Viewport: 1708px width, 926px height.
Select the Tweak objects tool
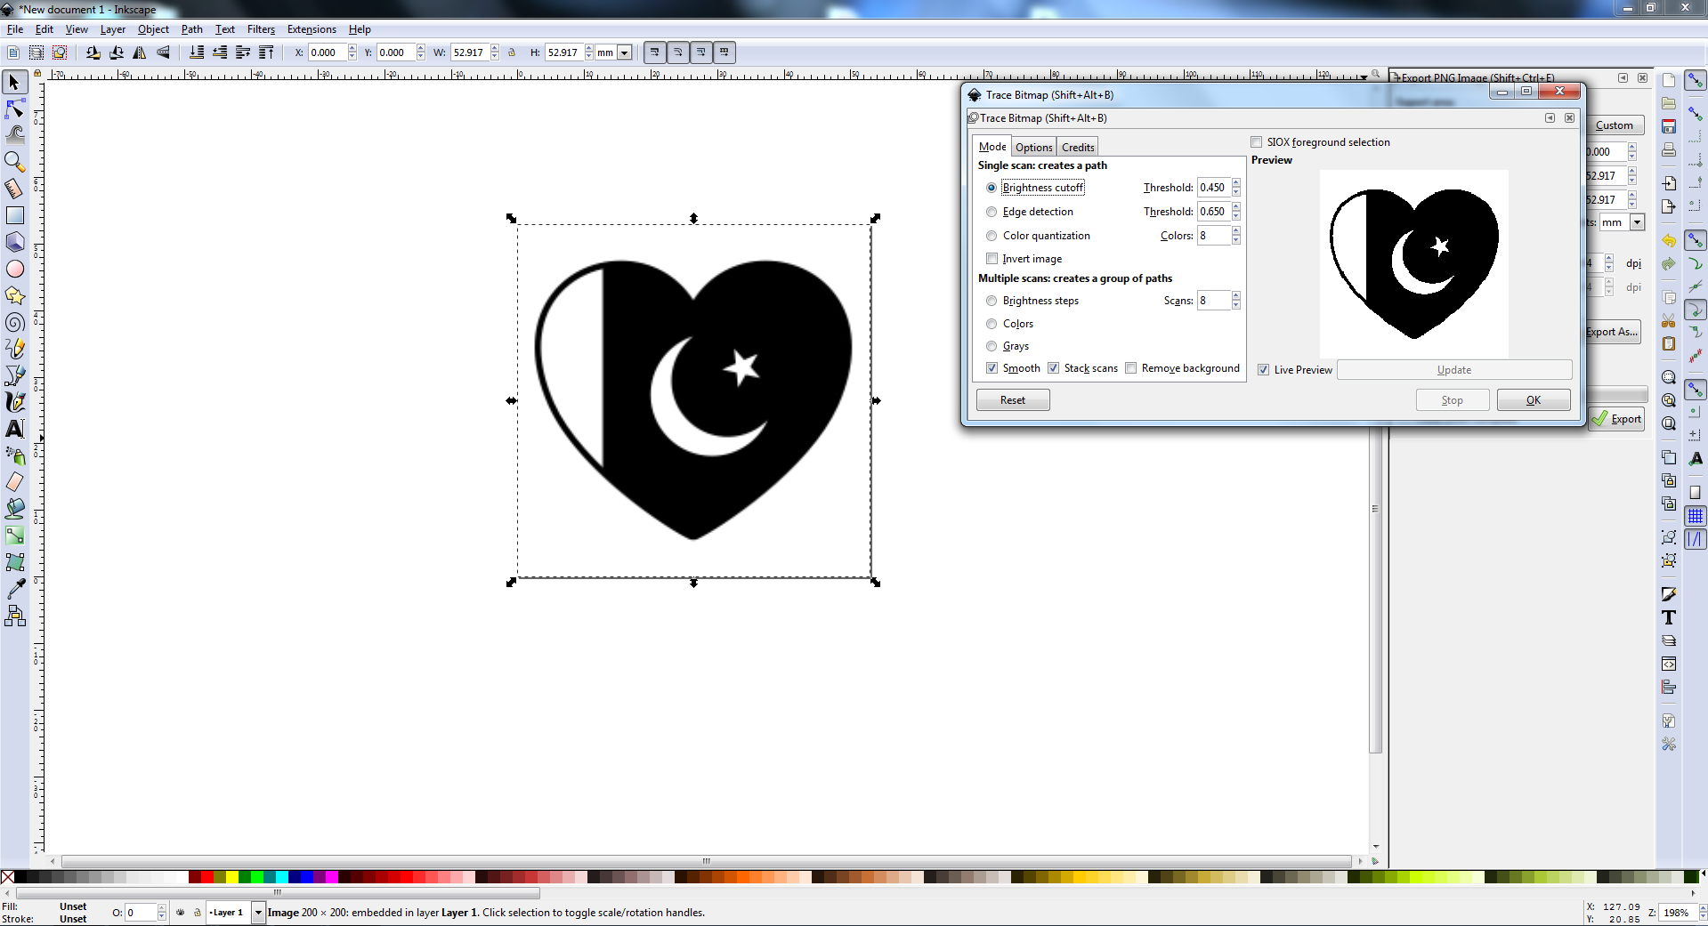coord(15,135)
